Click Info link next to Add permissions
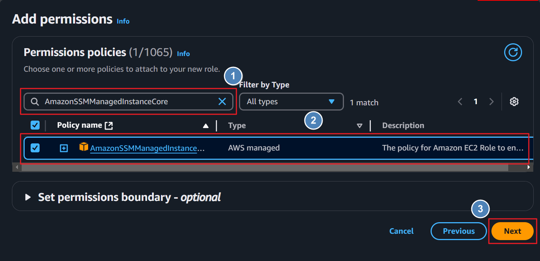The image size is (540, 261). click(x=123, y=21)
